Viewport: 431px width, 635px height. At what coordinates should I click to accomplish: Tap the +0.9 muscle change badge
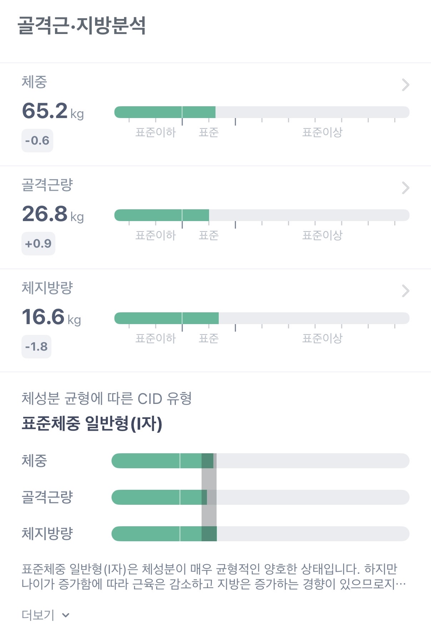pyautogui.click(x=38, y=244)
